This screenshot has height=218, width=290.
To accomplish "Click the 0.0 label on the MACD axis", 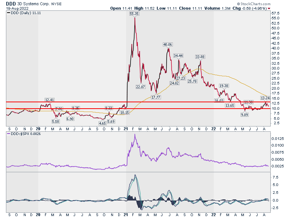I will pyautogui.click(x=275, y=201).
